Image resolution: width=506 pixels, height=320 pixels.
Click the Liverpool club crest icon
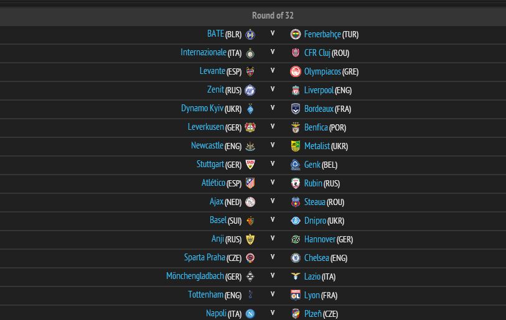(296, 90)
